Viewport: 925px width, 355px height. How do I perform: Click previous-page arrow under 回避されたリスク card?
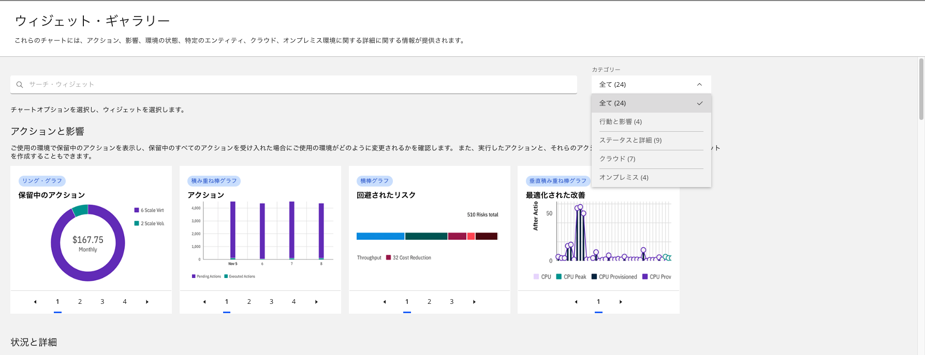[x=385, y=302]
